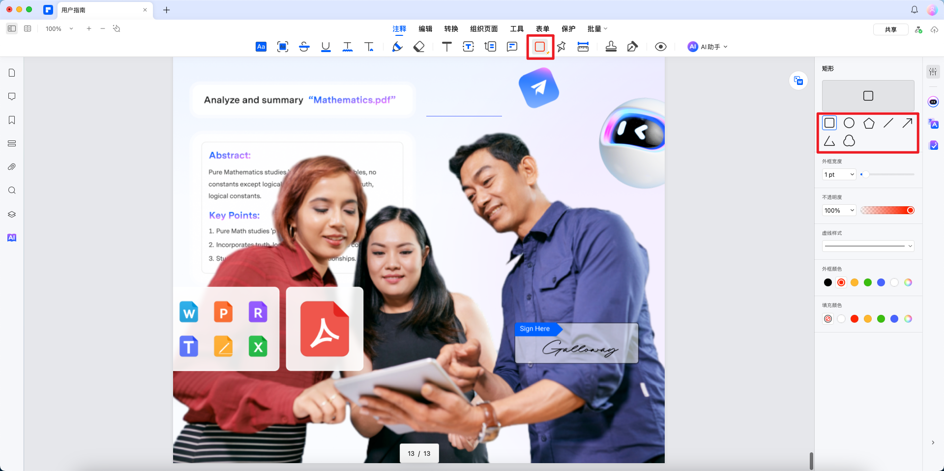Screen dimensions: 944x471
Task: Open the measurement ruler tool
Action: click(x=583, y=47)
